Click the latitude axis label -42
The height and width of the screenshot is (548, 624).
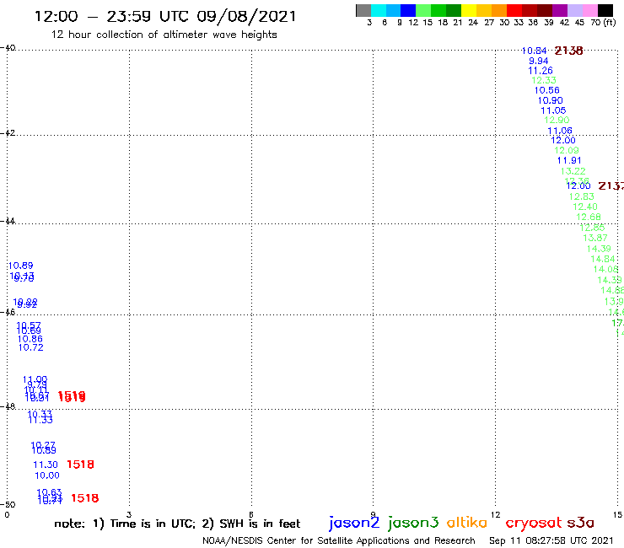point(8,132)
